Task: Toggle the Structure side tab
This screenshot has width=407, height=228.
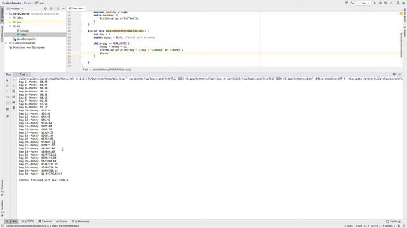Action: 2,187
